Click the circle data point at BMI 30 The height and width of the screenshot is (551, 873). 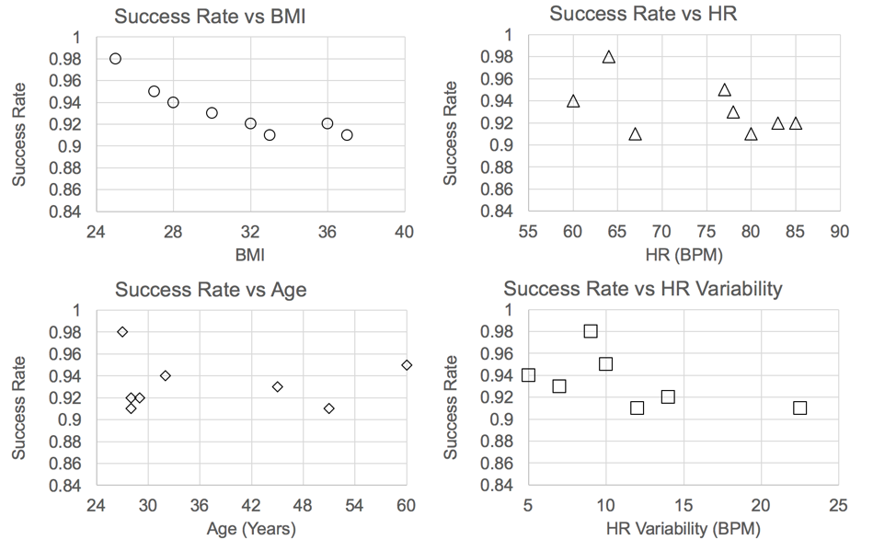pos(212,113)
